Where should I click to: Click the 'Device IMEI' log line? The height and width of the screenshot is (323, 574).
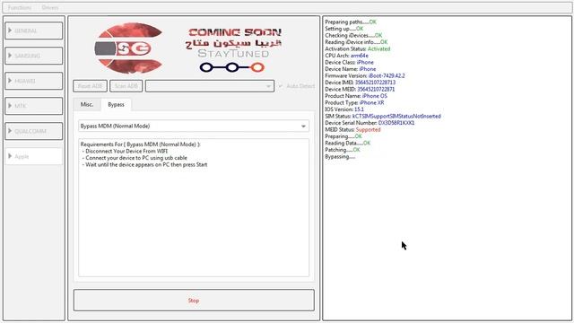[x=361, y=83]
